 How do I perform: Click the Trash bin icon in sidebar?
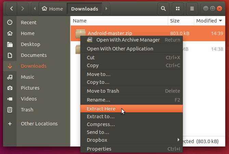[x=10, y=110]
